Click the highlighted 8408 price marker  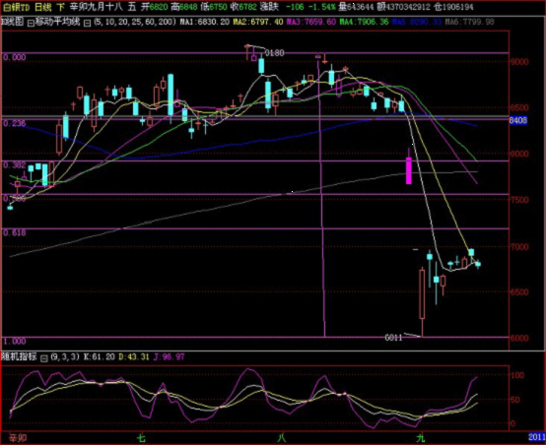point(518,120)
